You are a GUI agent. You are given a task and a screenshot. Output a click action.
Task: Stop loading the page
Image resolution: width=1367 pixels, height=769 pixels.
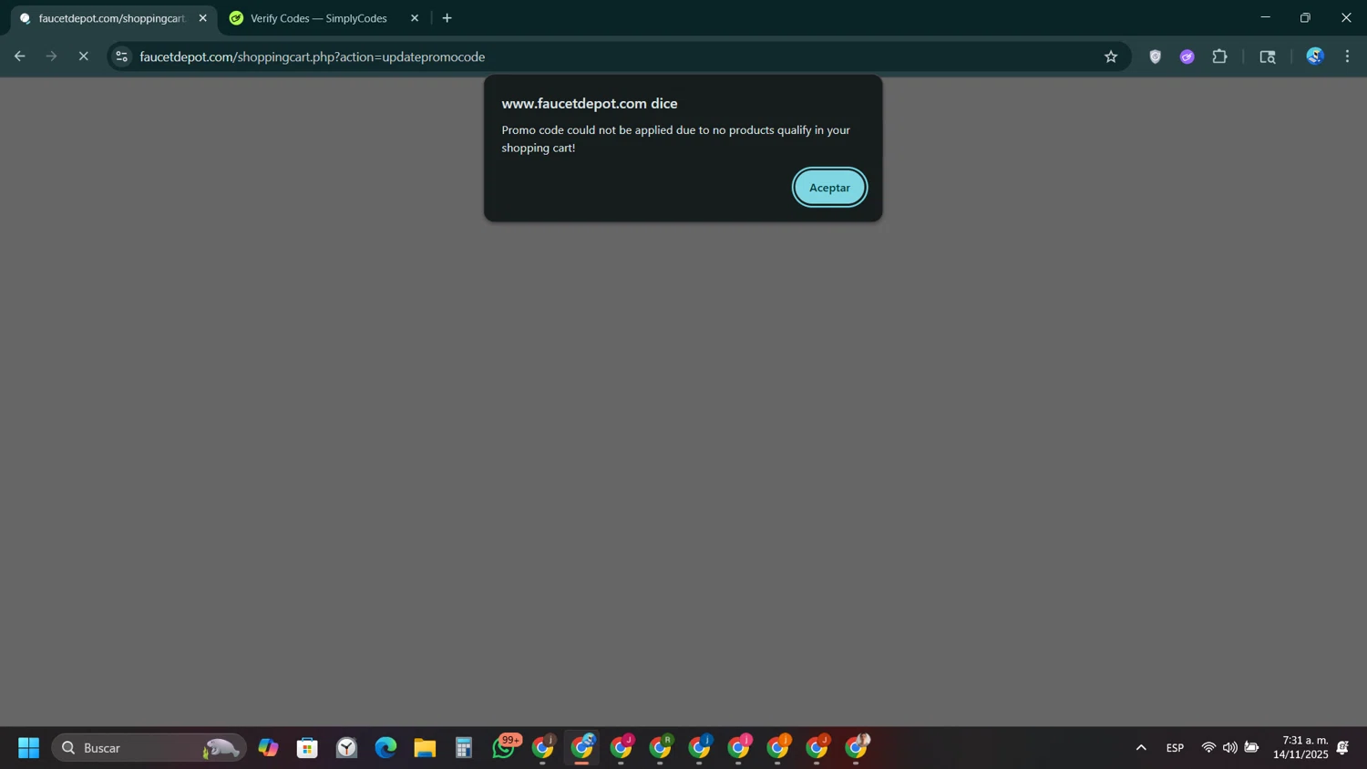(83, 56)
